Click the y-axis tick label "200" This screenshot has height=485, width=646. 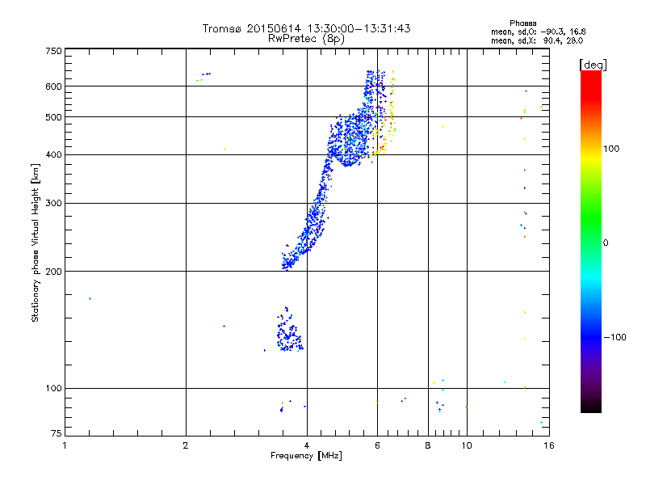pos(53,272)
